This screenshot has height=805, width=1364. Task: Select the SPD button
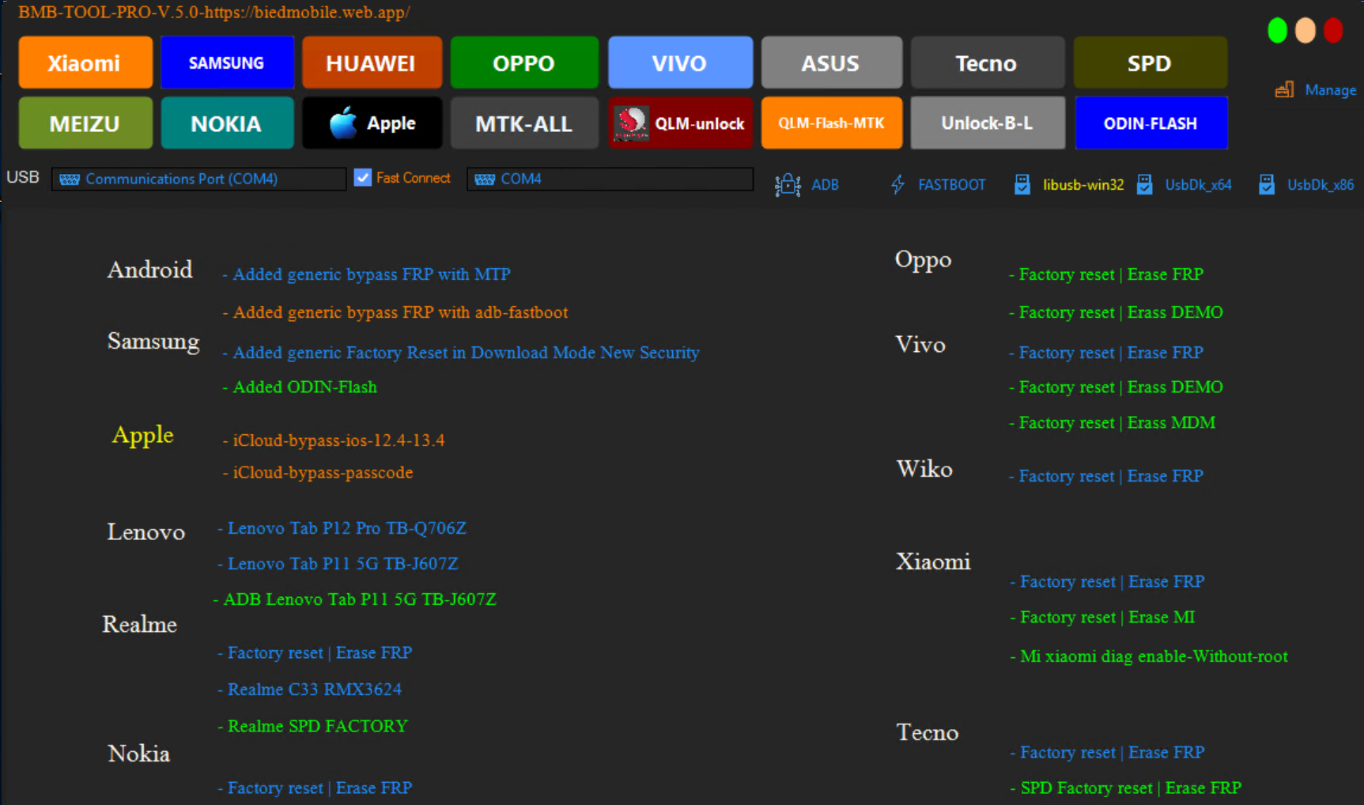tap(1151, 62)
